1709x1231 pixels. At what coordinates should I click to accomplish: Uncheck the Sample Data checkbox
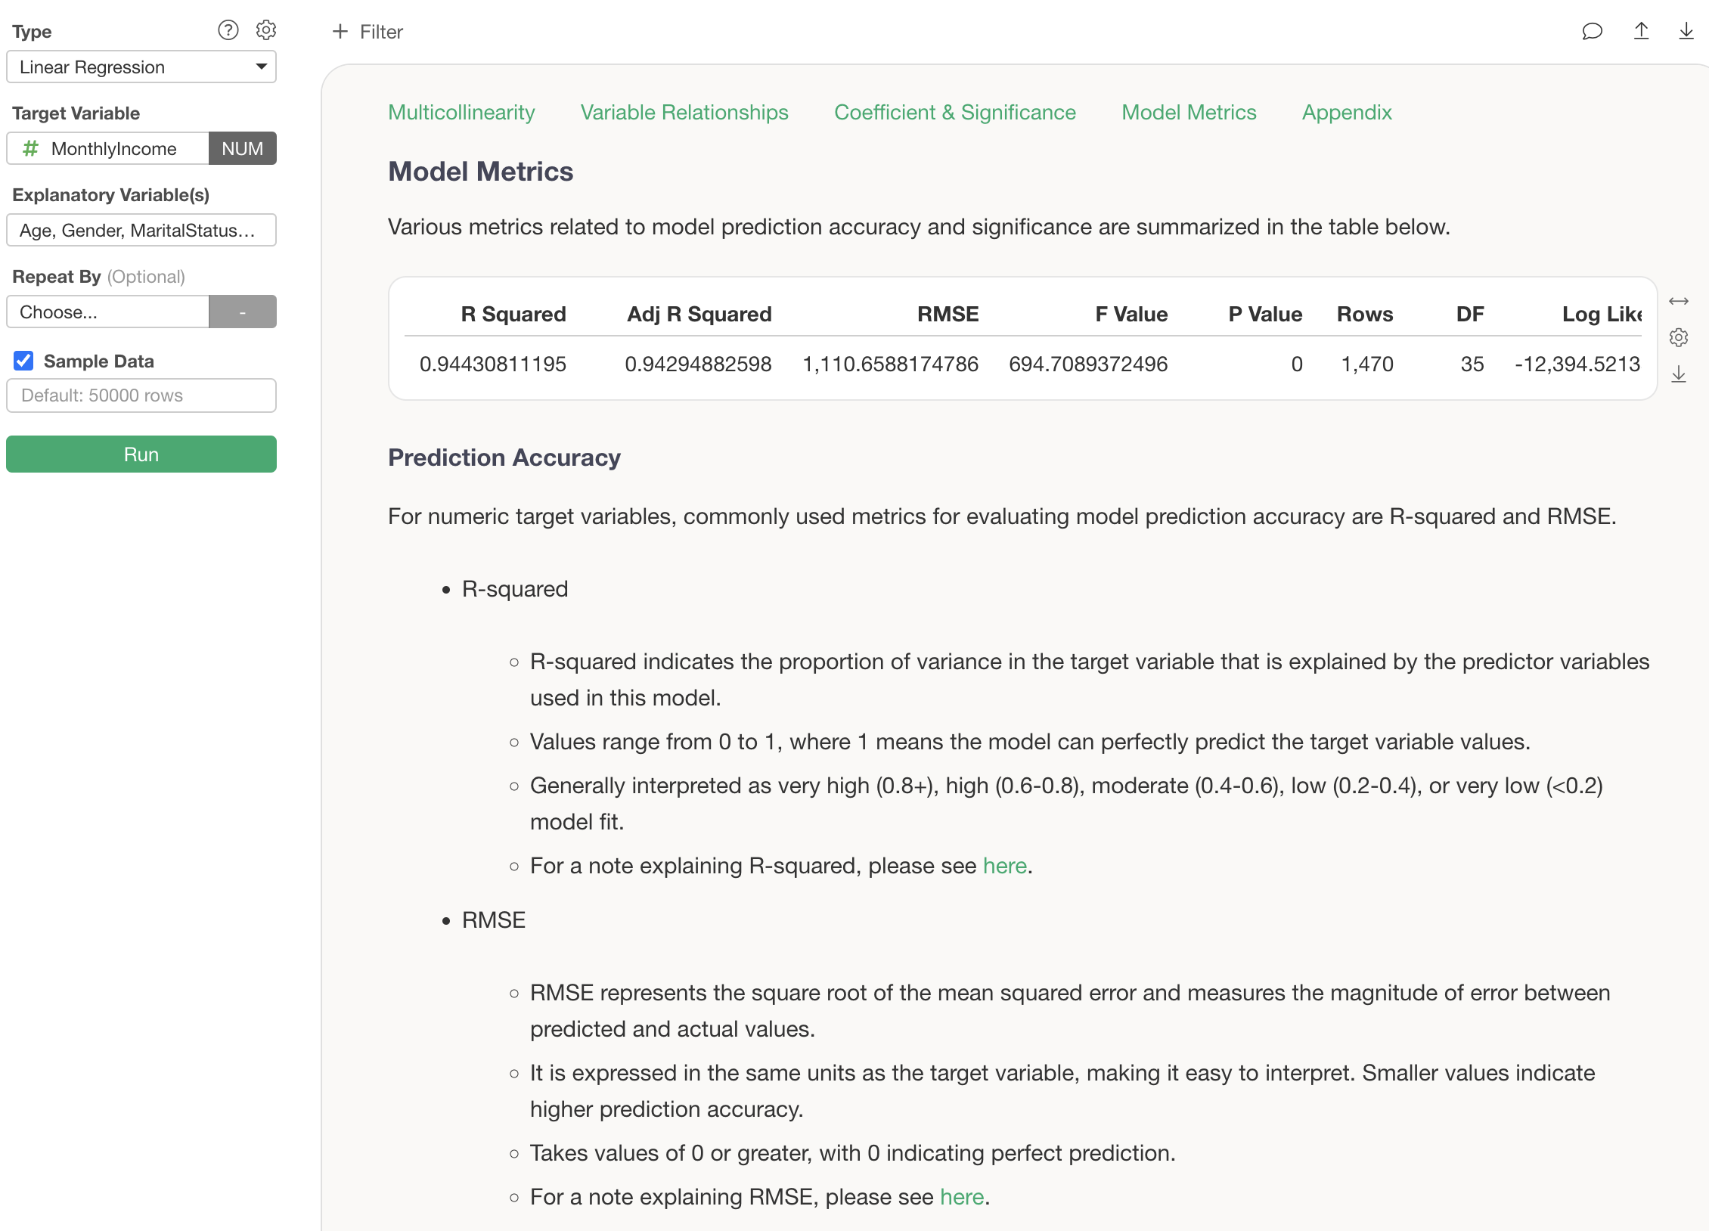click(23, 361)
